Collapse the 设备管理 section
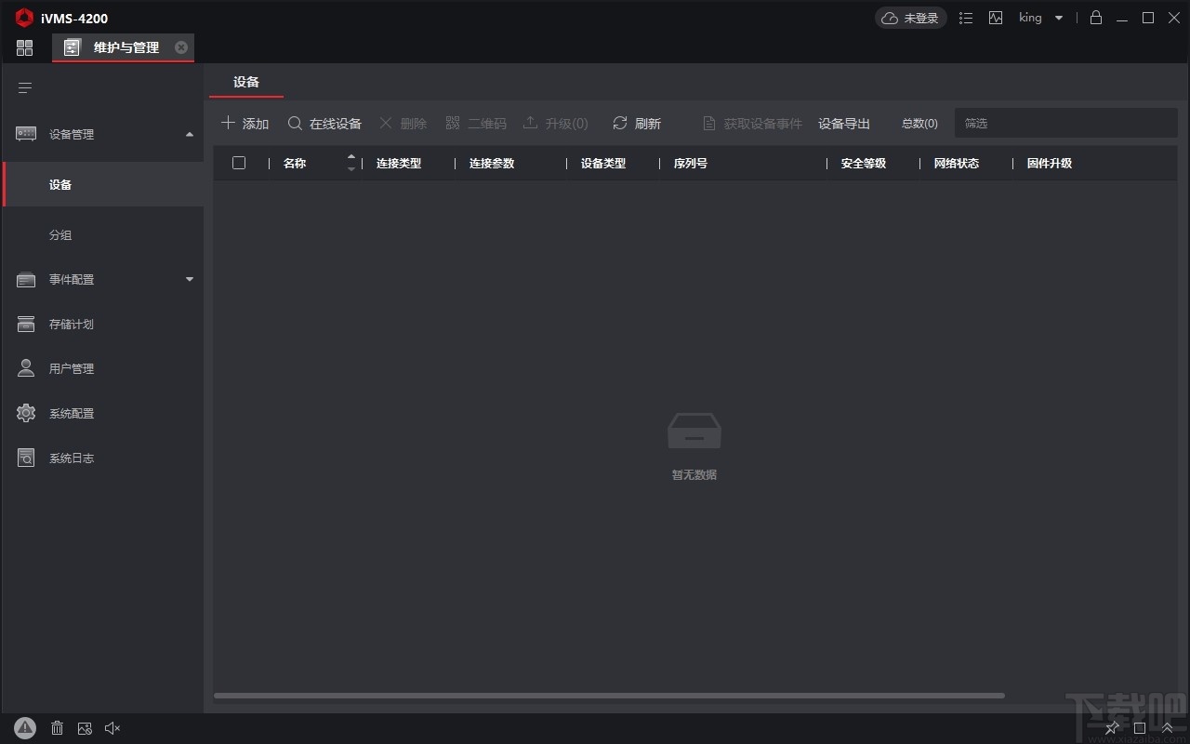Image resolution: width=1190 pixels, height=744 pixels. [x=190, y=134]
